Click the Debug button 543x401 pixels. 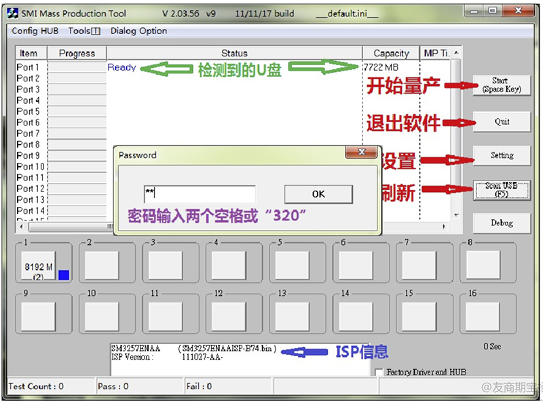pos(502,223)
